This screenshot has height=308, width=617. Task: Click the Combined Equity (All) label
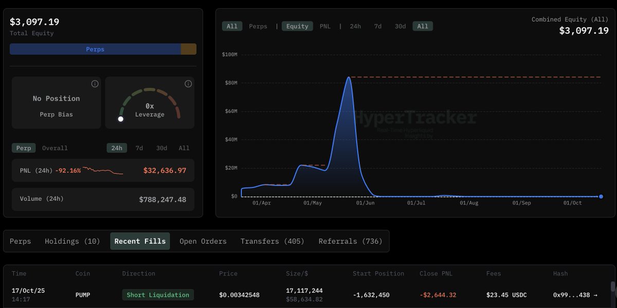(570, 19)
